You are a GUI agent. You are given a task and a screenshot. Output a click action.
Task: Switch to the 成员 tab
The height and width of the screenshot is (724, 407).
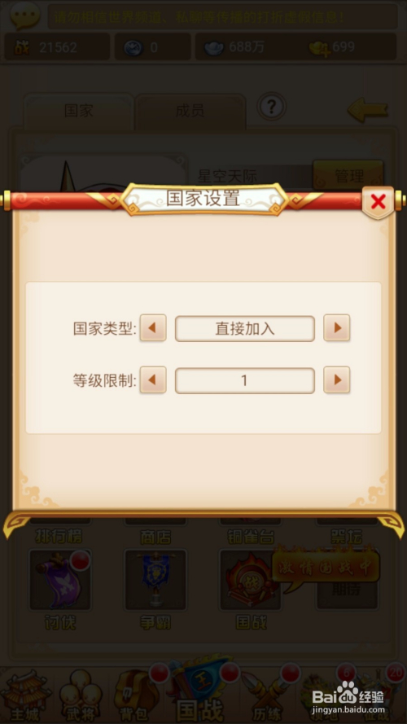coord(190,112)
